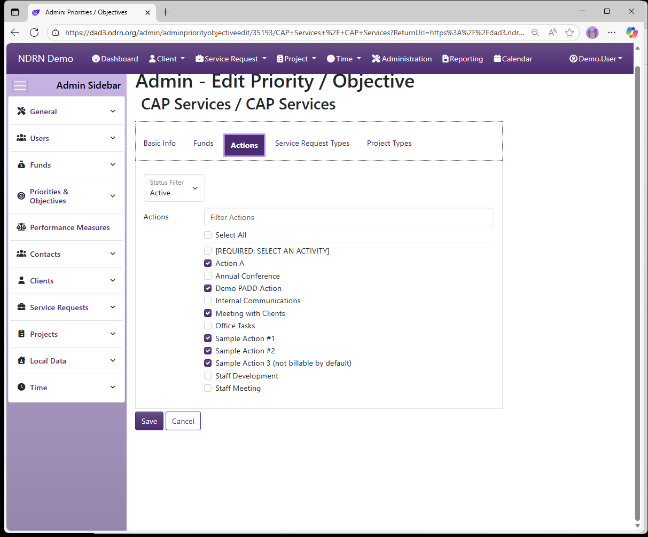Click the Administration tools icon in navbar
This screenshot has height=537, width=648.
(x=376, y=59)
